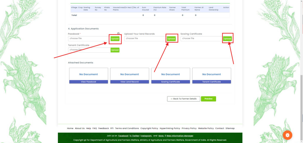Open the View Land Record tile

(130, 82)
